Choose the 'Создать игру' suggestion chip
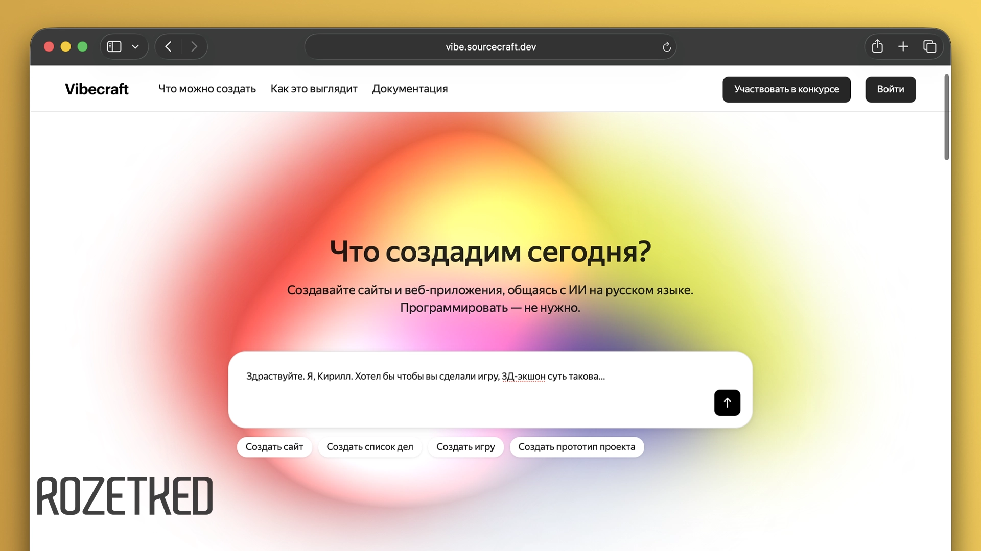Viewport: 981px width, 551px height. point(465,447)
